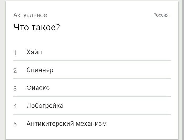Click rank number 4 beside Лобогрейка

click(15, 106)
